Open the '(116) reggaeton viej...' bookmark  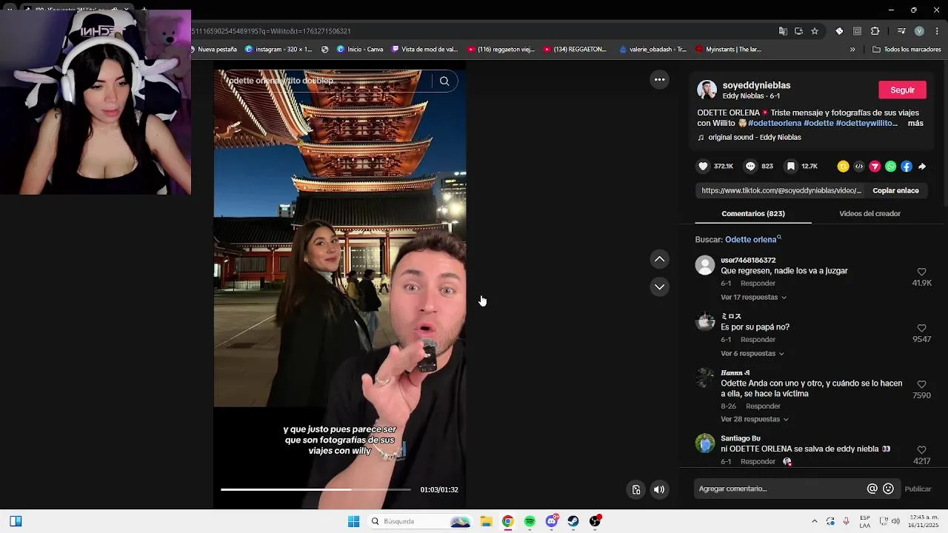(x=501, y=50)
